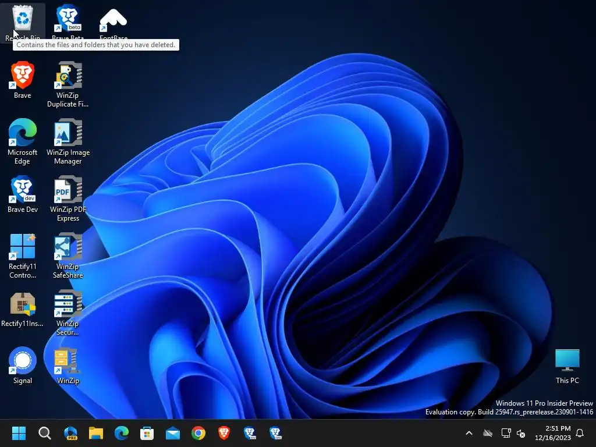Select the Signal desktop shortcut

click(x=23, y=366)
